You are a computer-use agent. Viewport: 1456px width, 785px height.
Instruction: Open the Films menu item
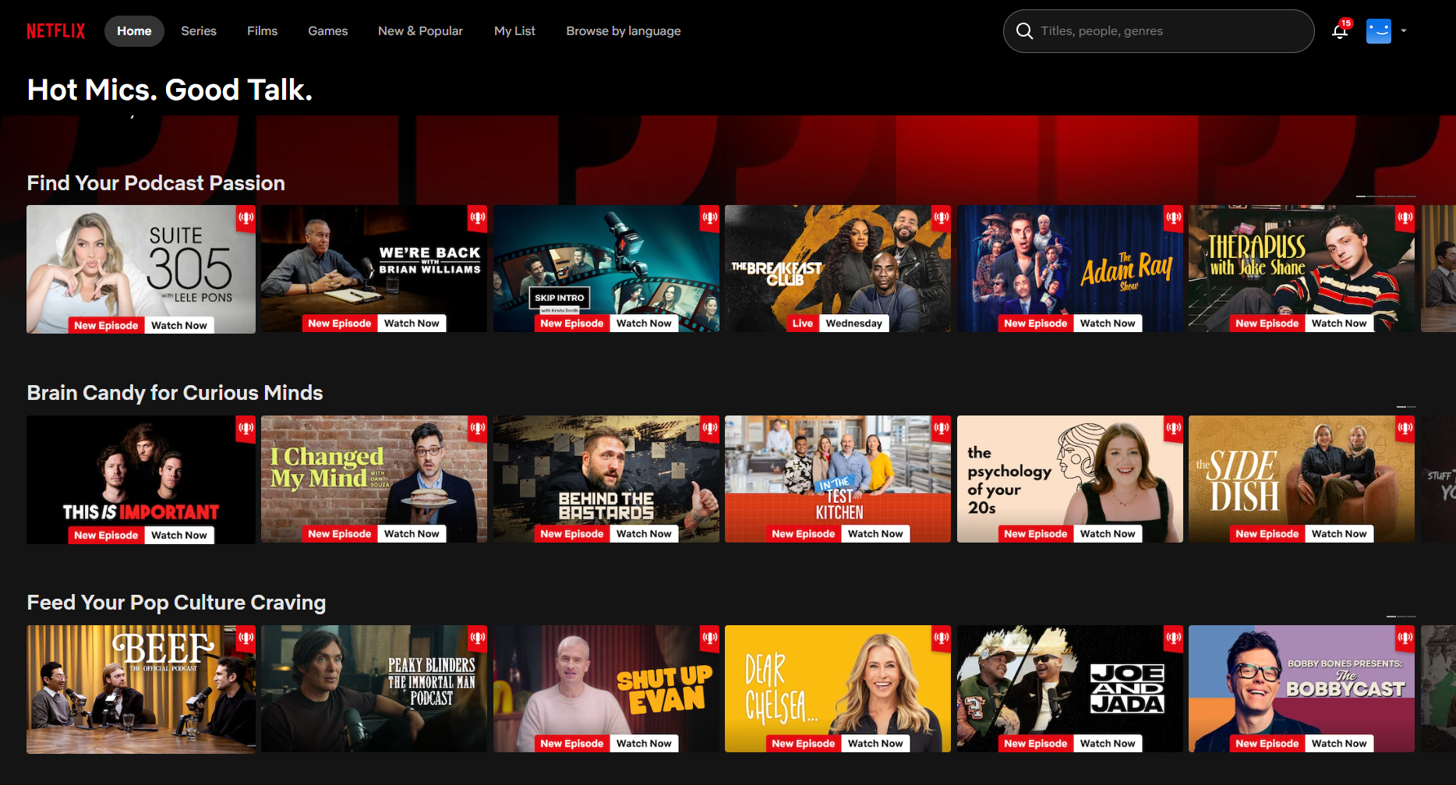point(262,31)
